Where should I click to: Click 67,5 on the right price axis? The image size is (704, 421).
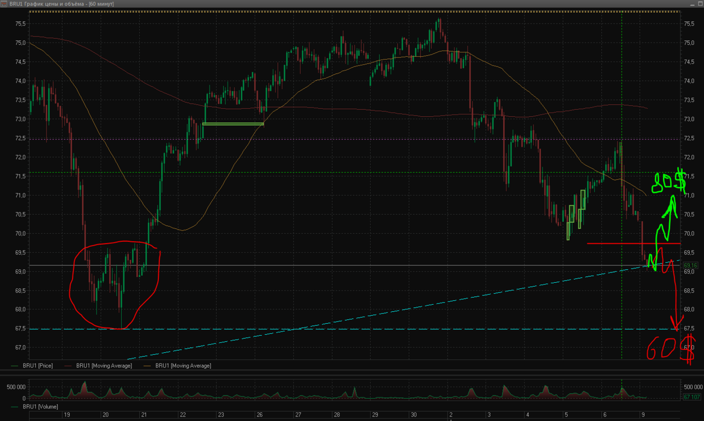689,329
